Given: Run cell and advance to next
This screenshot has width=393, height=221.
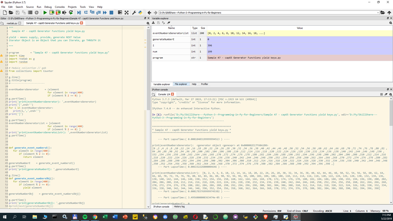Looking at the screenshot, I should [58, 12].
